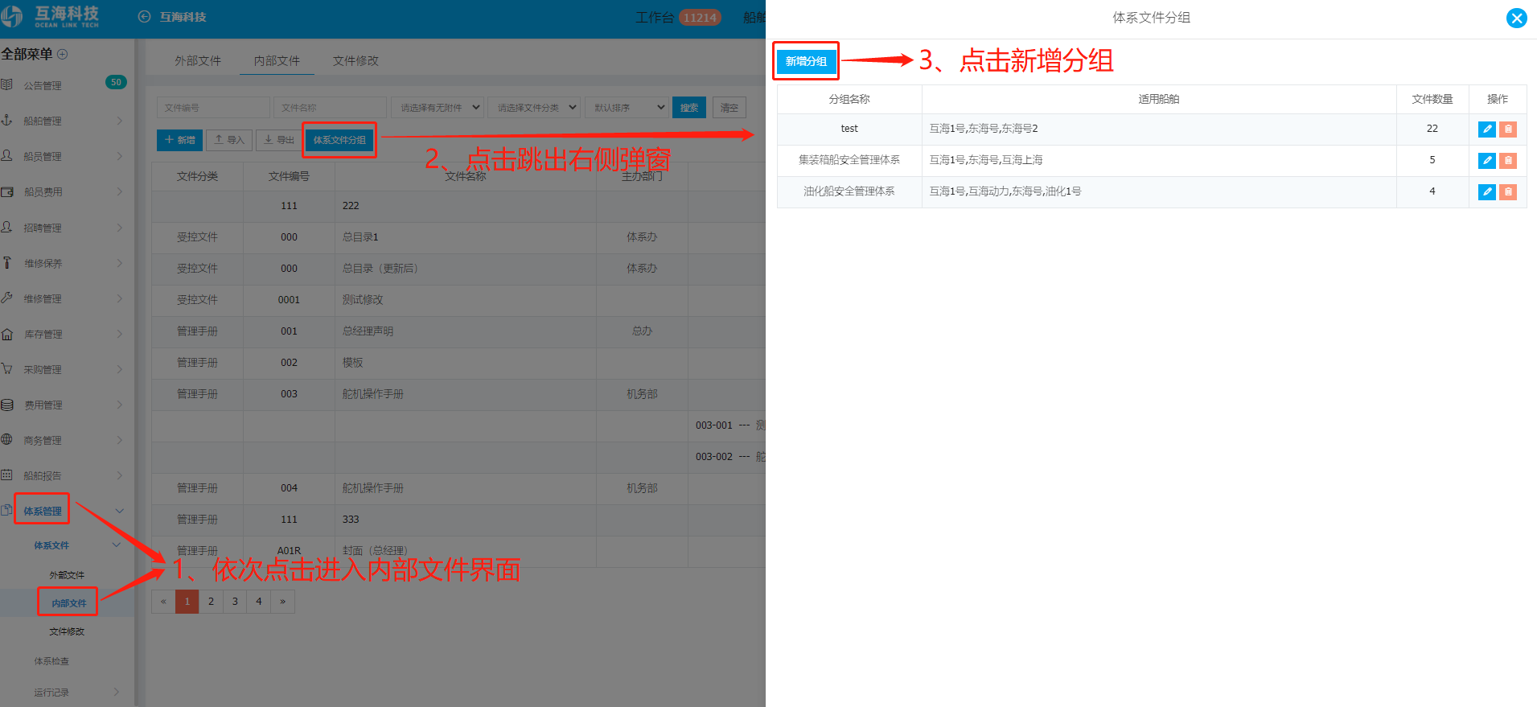Open 体系检查 in the sidebar
1537x707 pixels.
(x=51, y=661)
